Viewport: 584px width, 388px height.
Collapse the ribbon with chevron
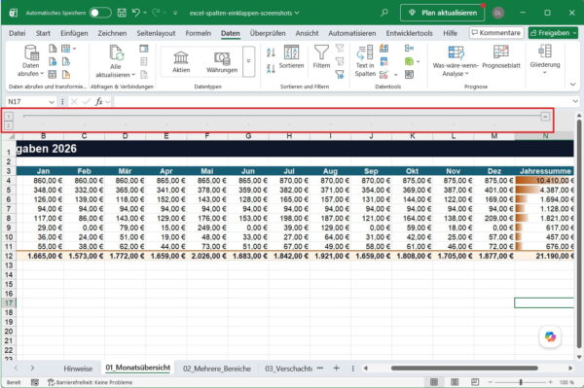tap(572, 85)
